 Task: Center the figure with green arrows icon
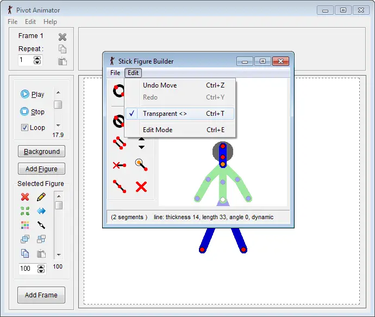[x=25, y=211]
